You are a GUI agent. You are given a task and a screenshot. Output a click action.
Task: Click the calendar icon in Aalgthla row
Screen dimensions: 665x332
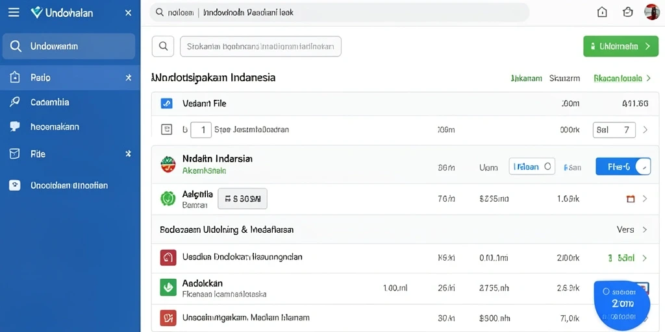click(x=631, y=198)
